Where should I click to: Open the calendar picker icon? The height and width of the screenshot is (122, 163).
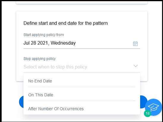(x=135, y=43)
